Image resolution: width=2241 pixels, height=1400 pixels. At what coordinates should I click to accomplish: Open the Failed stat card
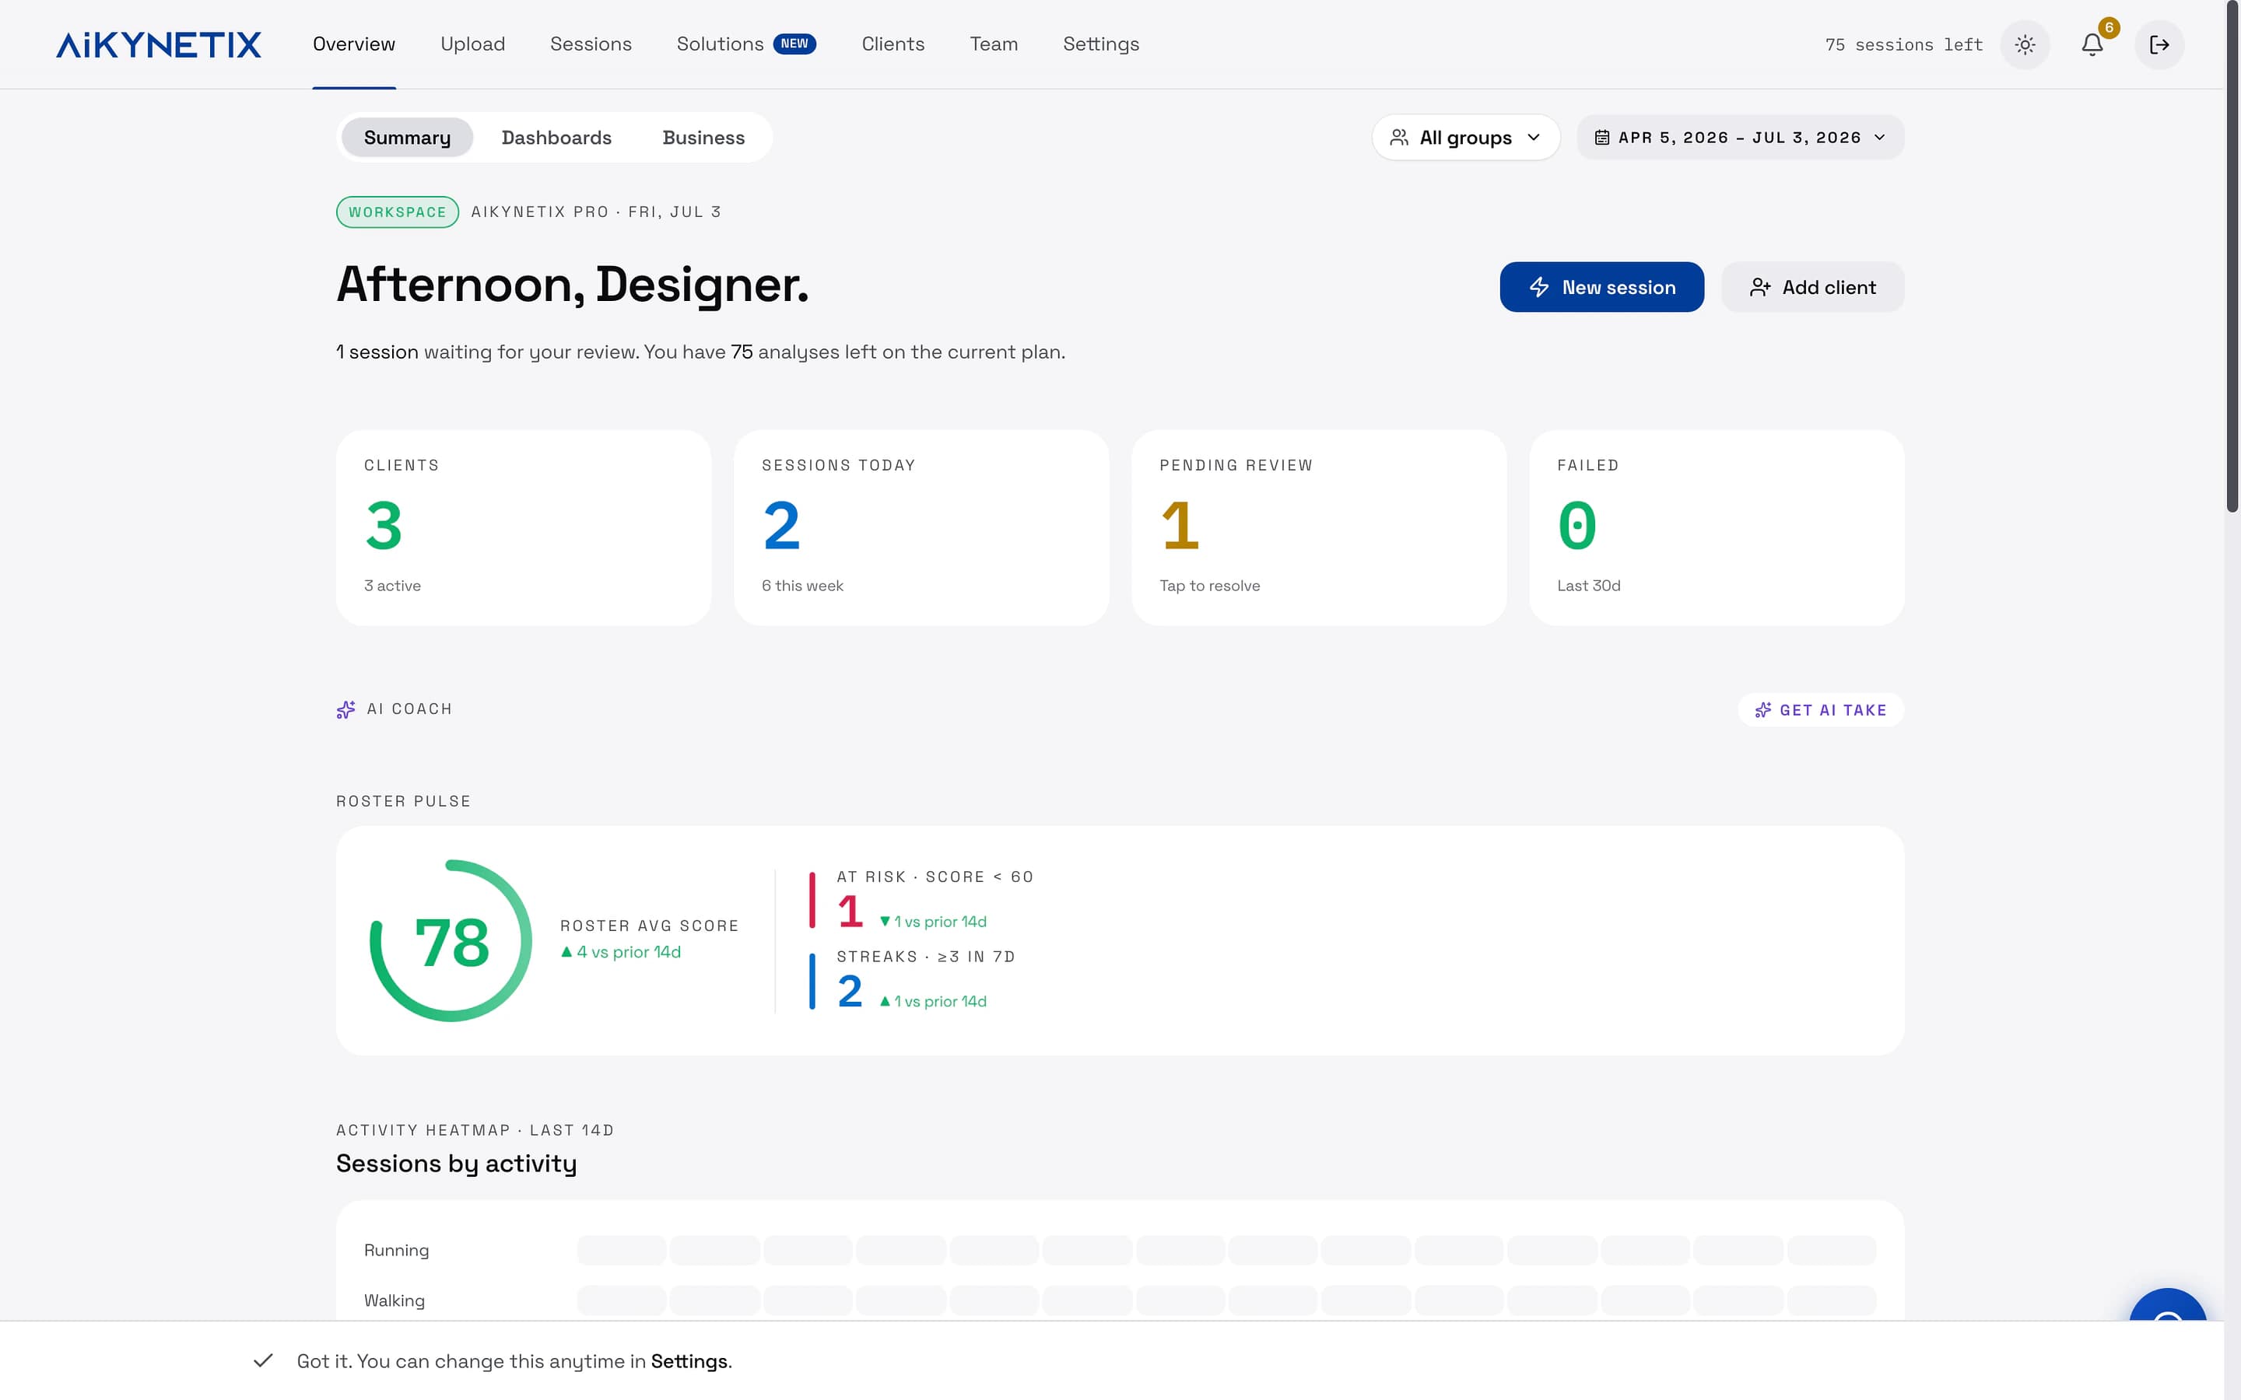tap(1716, 528)
